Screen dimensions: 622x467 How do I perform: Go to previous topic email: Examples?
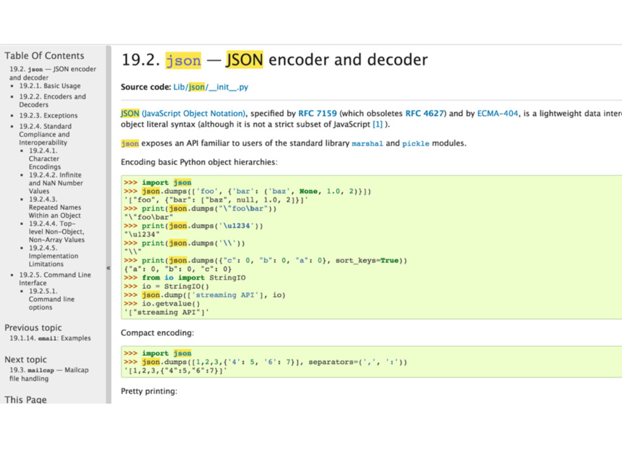coord(50,338)
